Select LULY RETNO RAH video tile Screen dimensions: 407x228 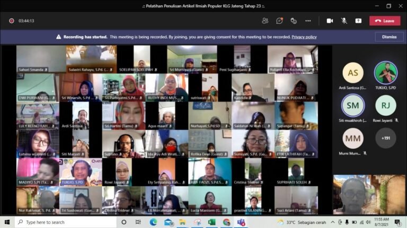38,115
